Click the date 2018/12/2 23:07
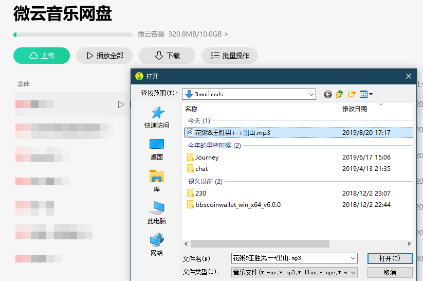 coord(366,193)
